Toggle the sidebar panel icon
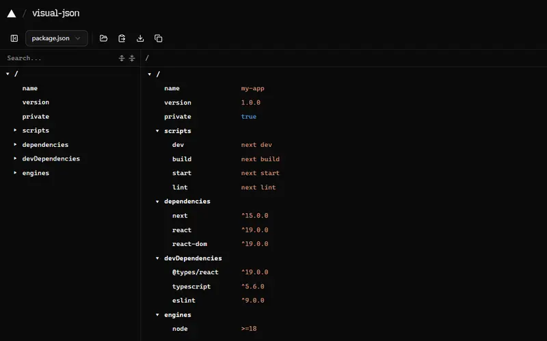Viewport: 547px width, 341px height. tap(14, 38)
